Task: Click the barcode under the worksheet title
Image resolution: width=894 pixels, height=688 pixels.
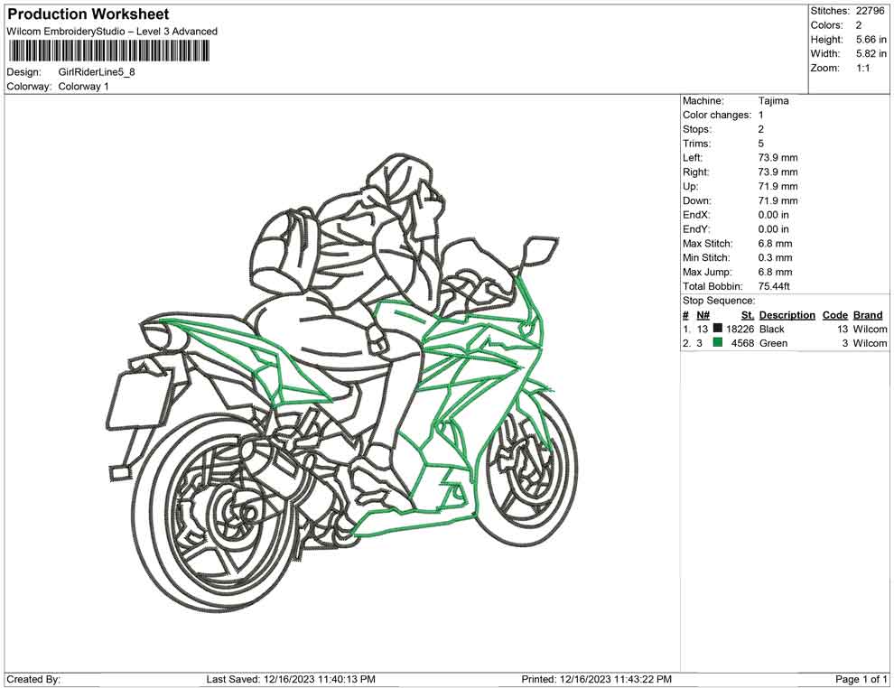Action: coord(109,50)
